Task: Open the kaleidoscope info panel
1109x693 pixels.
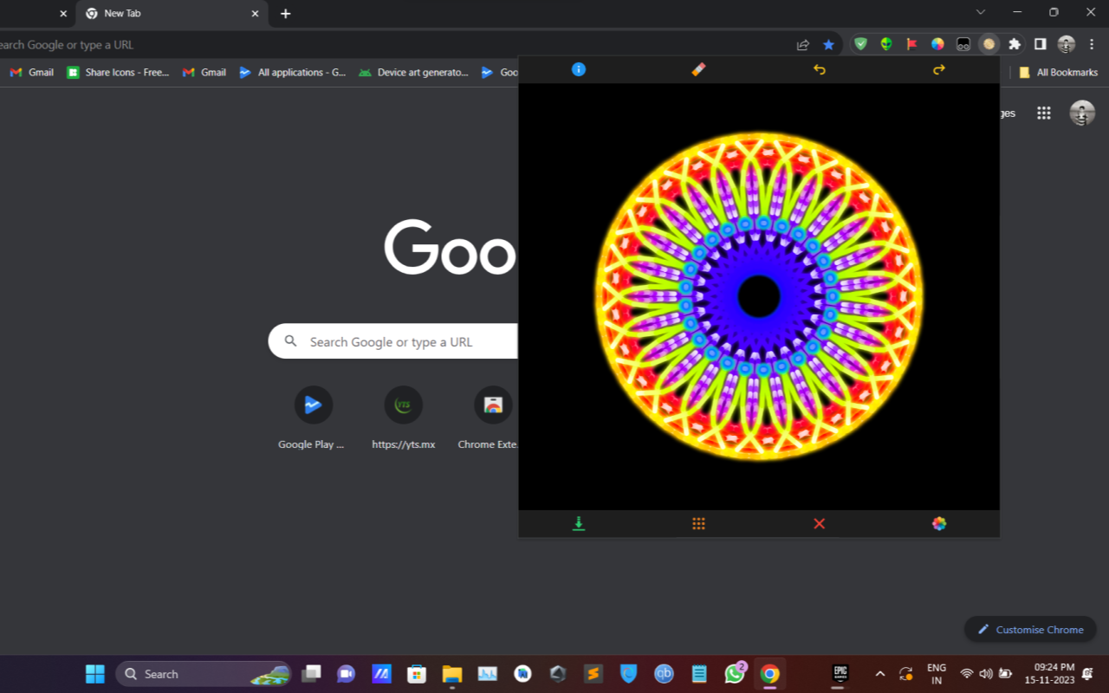Action: pos(578,69)
